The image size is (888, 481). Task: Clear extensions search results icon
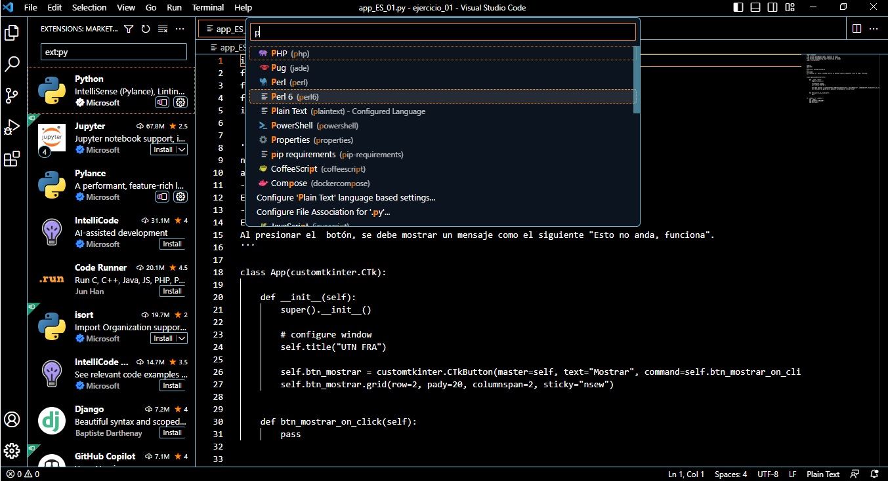point(163,29)
